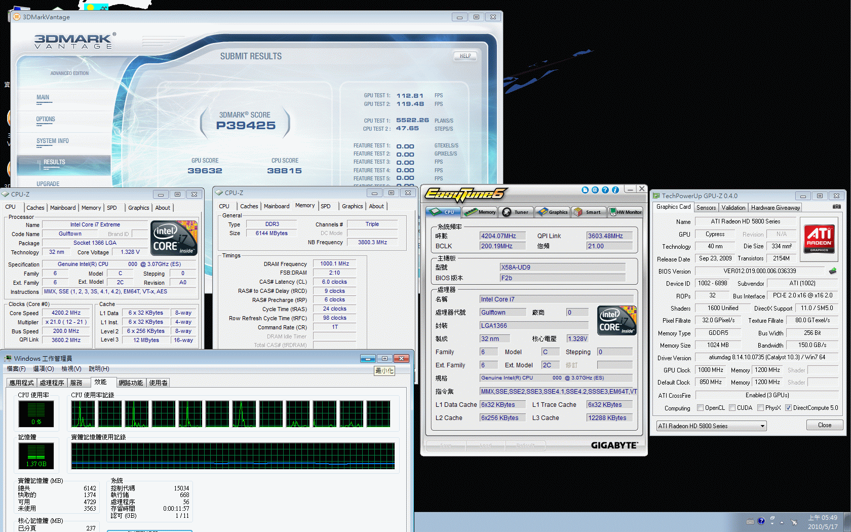Open the Graphics tab in EasyTune6
This screenshot has width=851, height=532.
click(553, 212)
